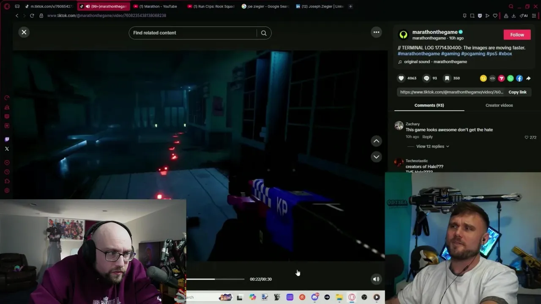Send to friends with the red paper-plane icon
The width and height of the screenshot is (541, 304).
click(501, 78)
